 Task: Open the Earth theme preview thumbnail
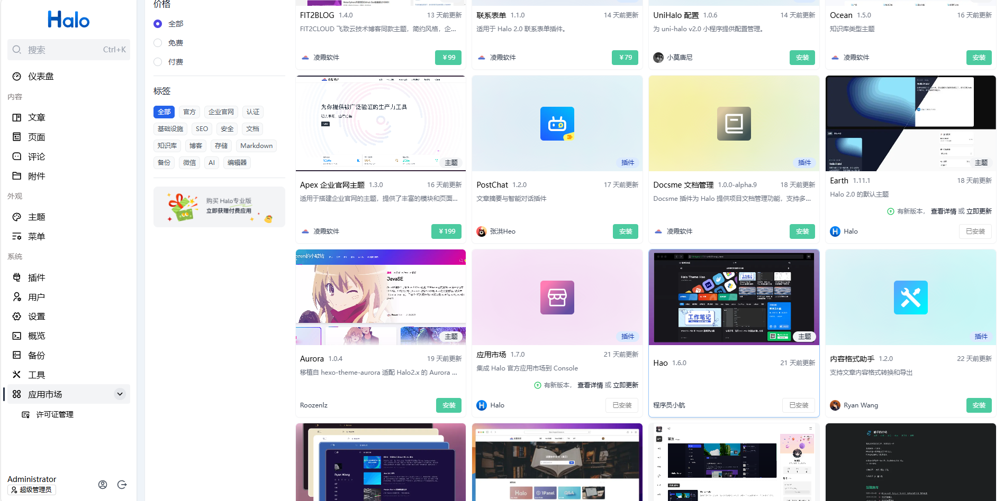tap(911, 123)
